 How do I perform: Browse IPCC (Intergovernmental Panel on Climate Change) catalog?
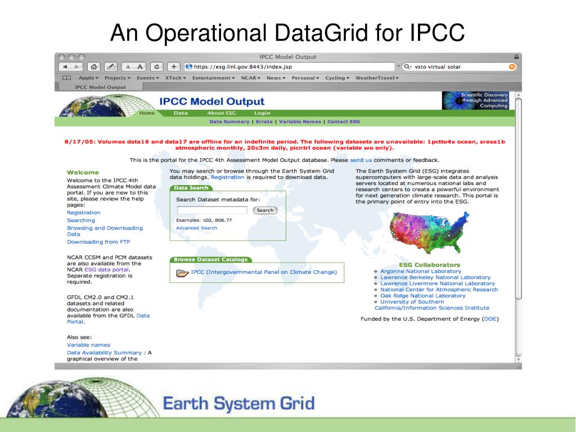[264, 272]
